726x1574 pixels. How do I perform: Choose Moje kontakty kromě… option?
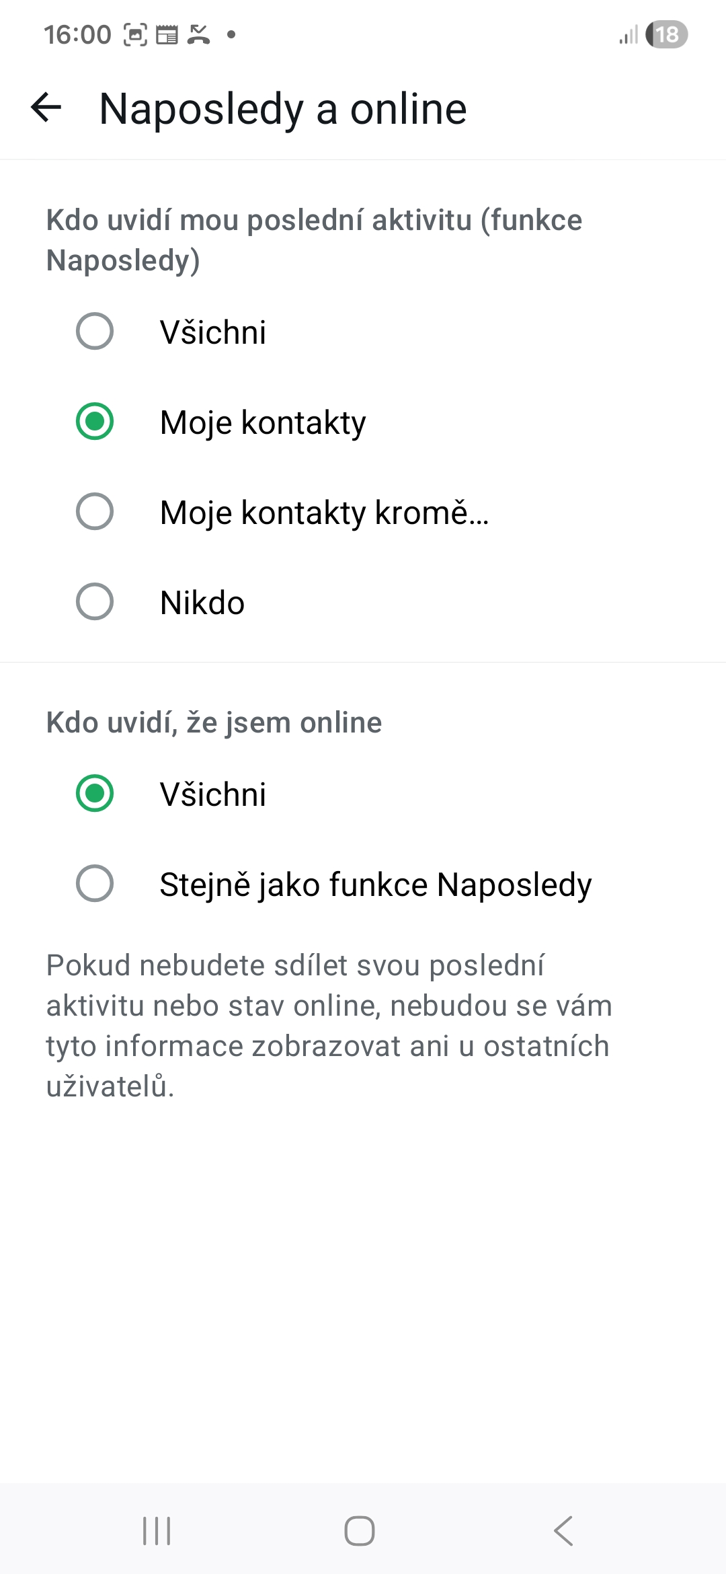tap(95, 511)
